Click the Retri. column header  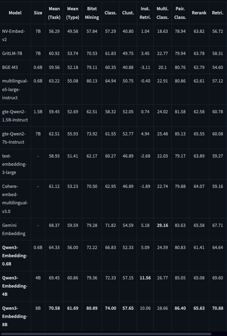point(218,13)
